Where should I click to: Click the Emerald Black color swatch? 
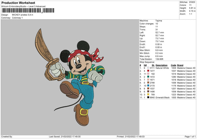pyautogui.click(x=148, y=97)
